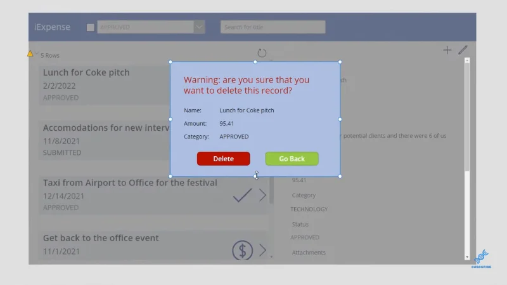The image size is (507, 285).
Task: Click the yellow warning triangle icon
Action: 30,53
